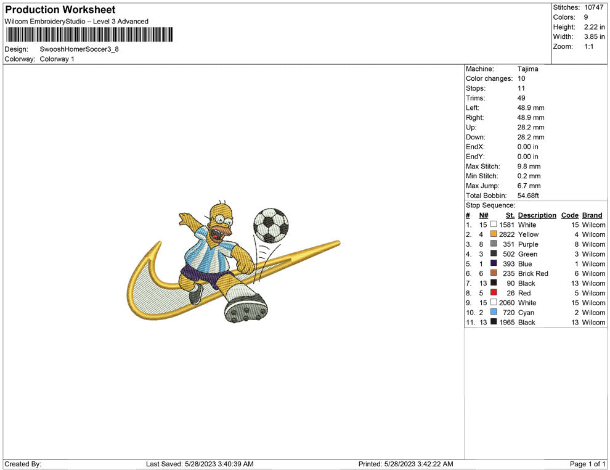Click the 'Red' description in row 8

point(524,293)
